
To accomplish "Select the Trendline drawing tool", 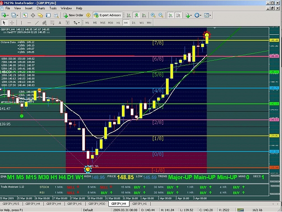I will [x=37, y=23].
